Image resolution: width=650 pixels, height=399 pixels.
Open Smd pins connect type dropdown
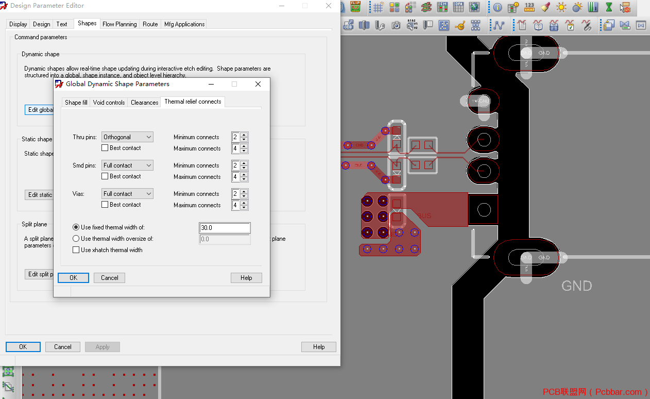click(x=127, y=165)
